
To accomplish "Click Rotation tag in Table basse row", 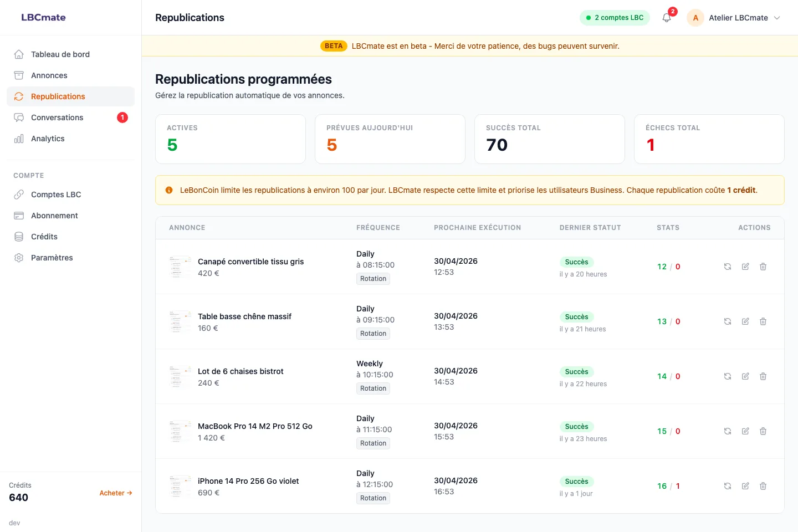I will (x=373, y=334).
